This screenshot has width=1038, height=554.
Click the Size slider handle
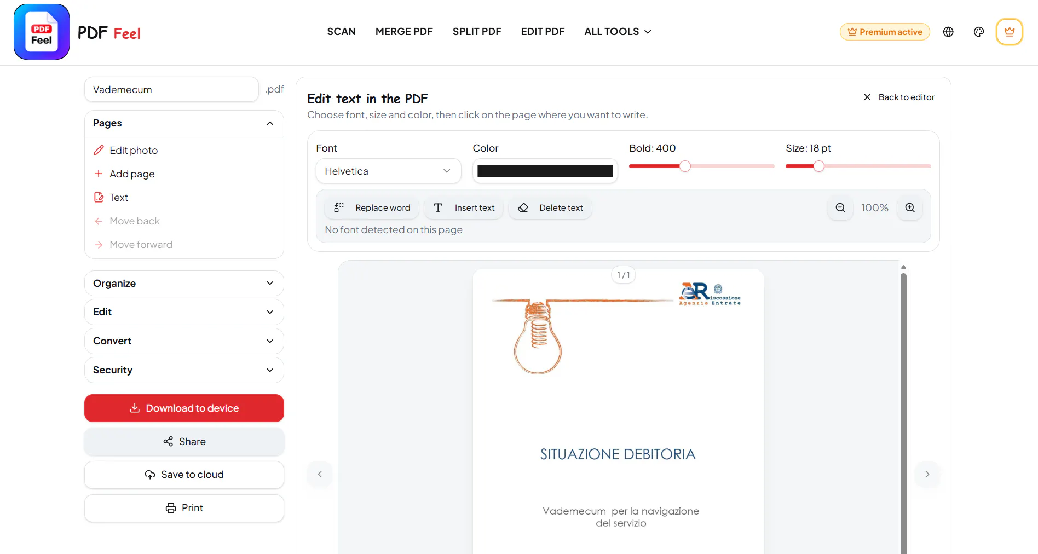pyautogui.click(x=818, y=166)
